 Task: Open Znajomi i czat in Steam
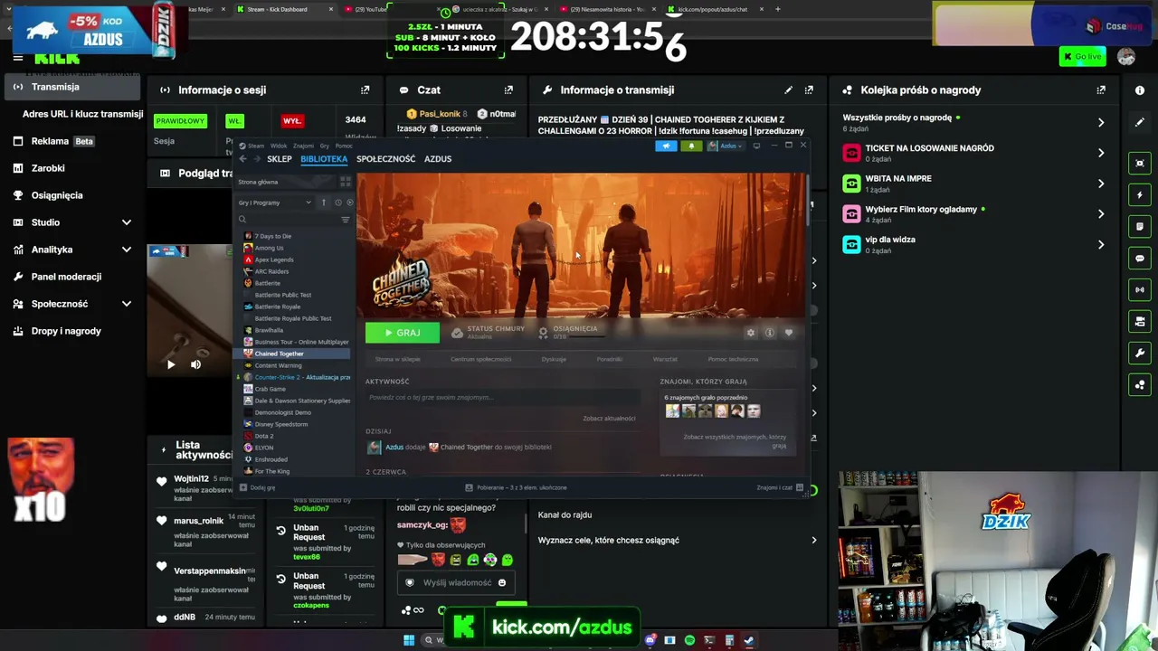click(780, 488)
